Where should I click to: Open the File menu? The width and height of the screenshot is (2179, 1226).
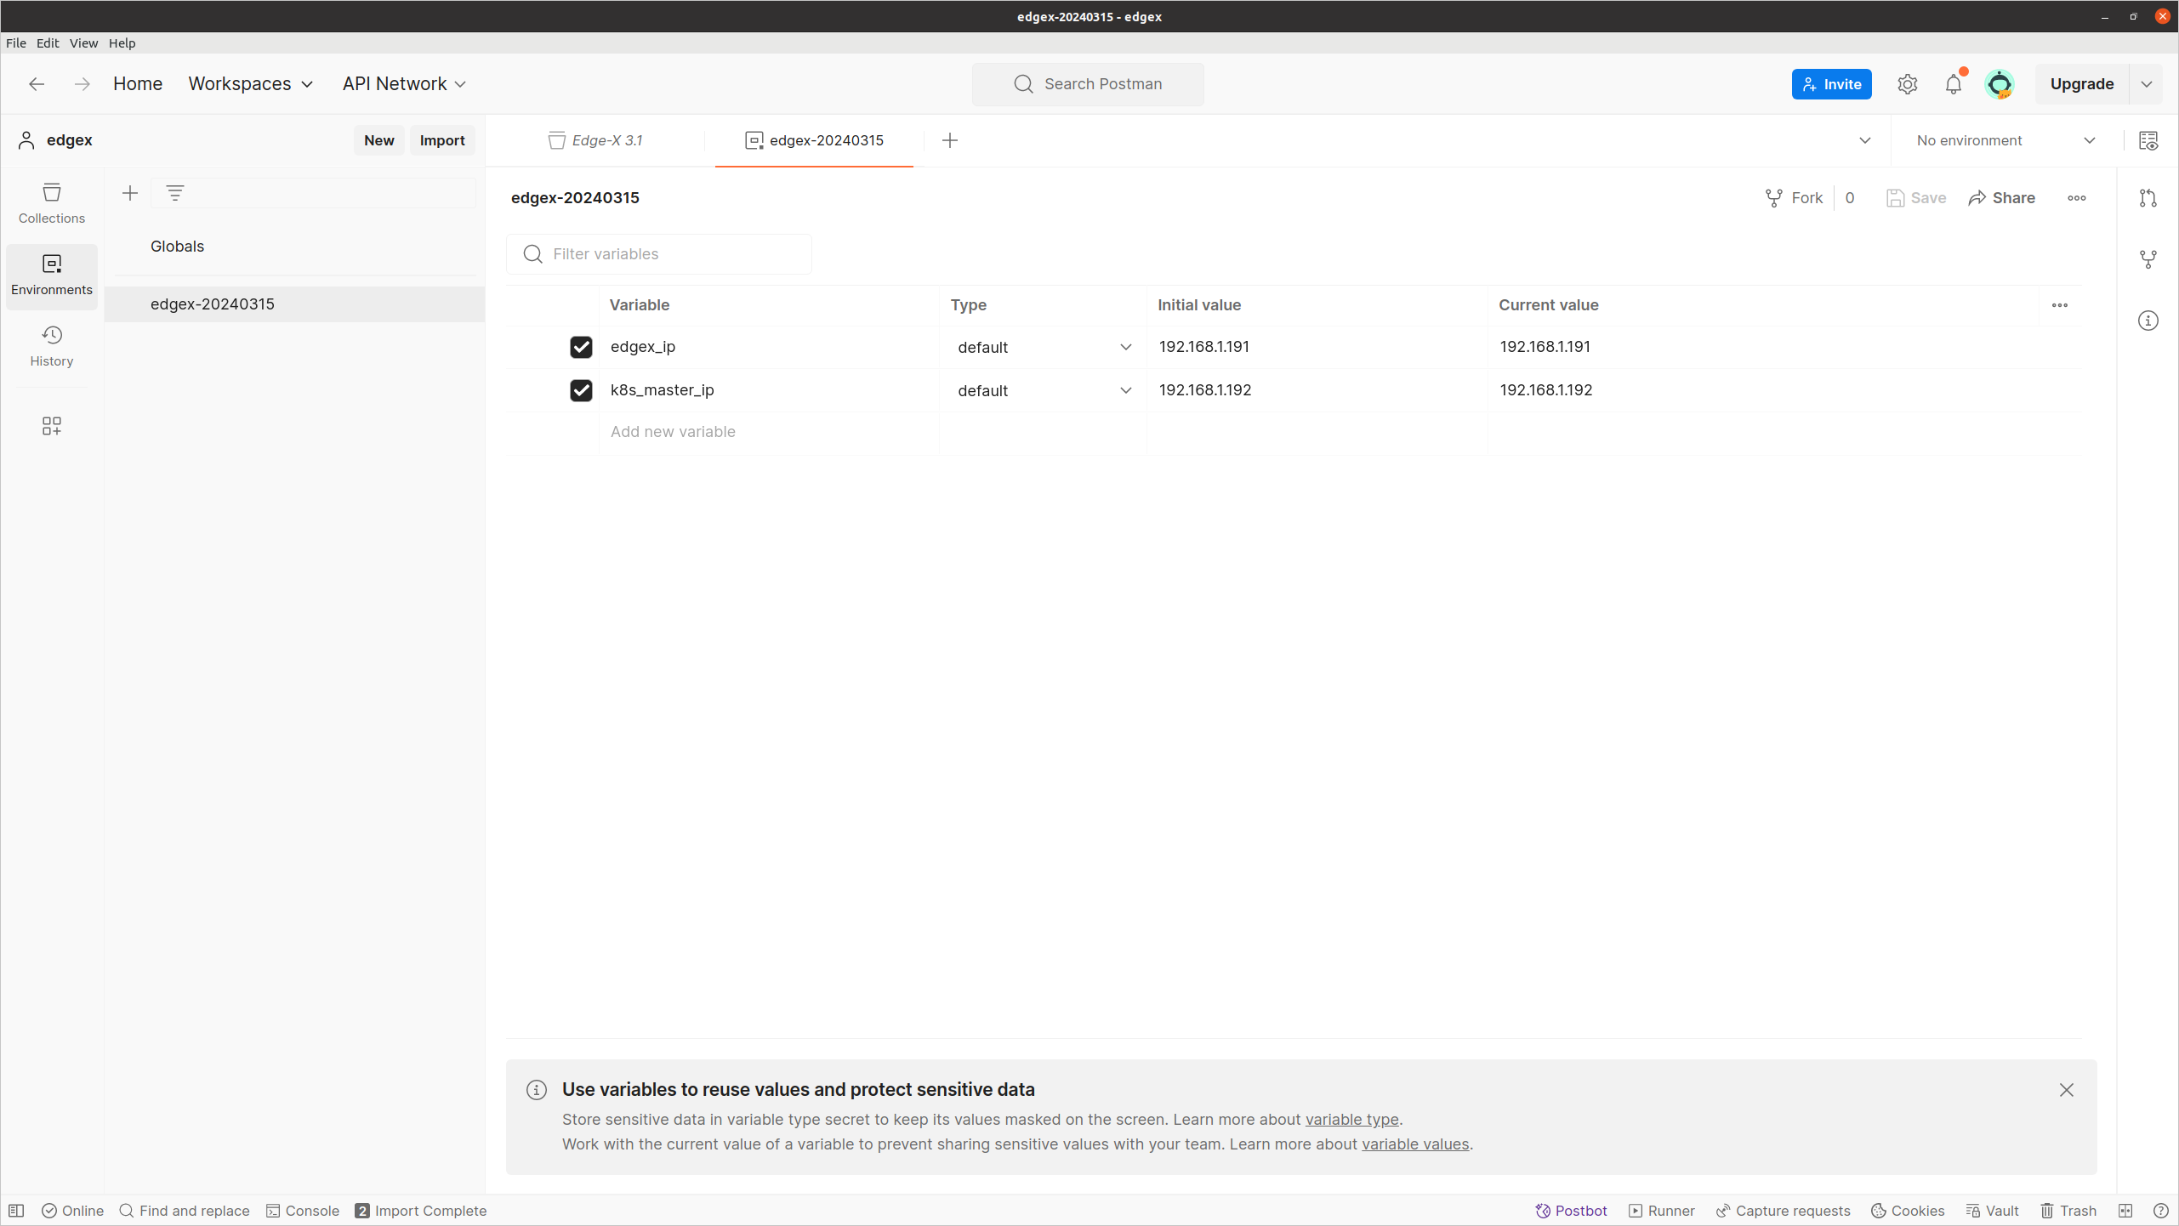pyautogui.click(x=16, y=43)
